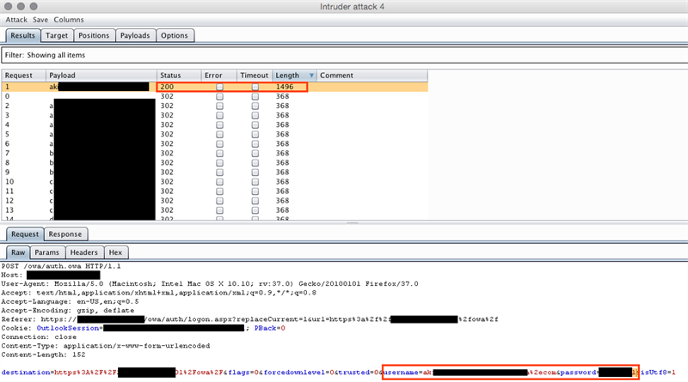Open the Payloads tab
This screenshot has height=382, width=688.
[x=134, y=36]
